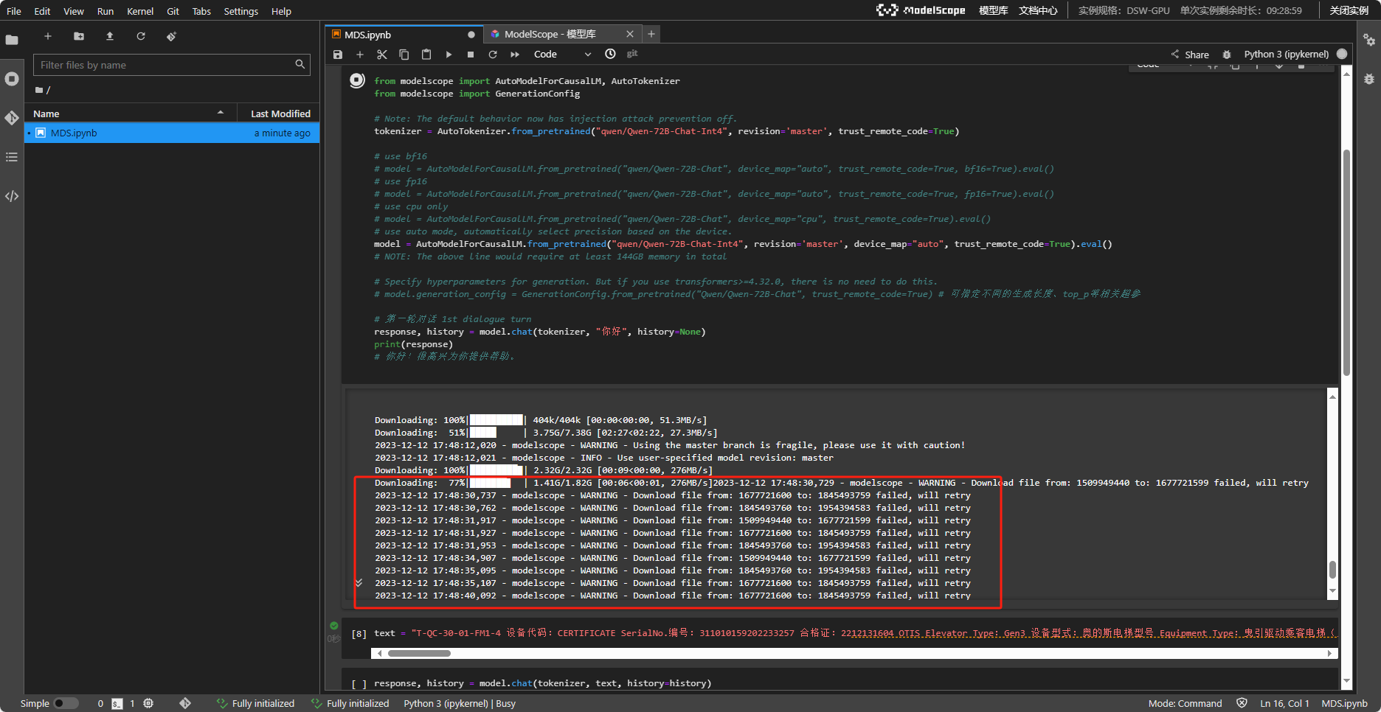Open the File menu

tap(13, 11)
